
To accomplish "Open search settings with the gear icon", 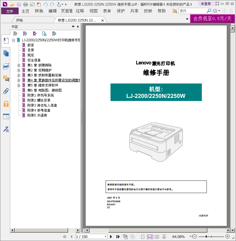I will [x=215, y=11].
